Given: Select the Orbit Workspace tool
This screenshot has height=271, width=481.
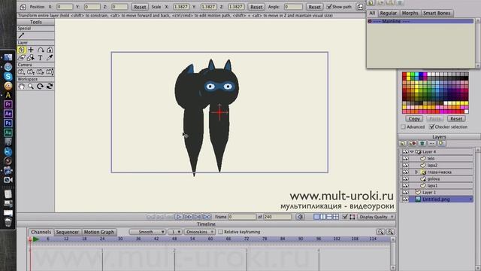Looking at the screenshot, I should pyautogui.click(x=50, y=87).
